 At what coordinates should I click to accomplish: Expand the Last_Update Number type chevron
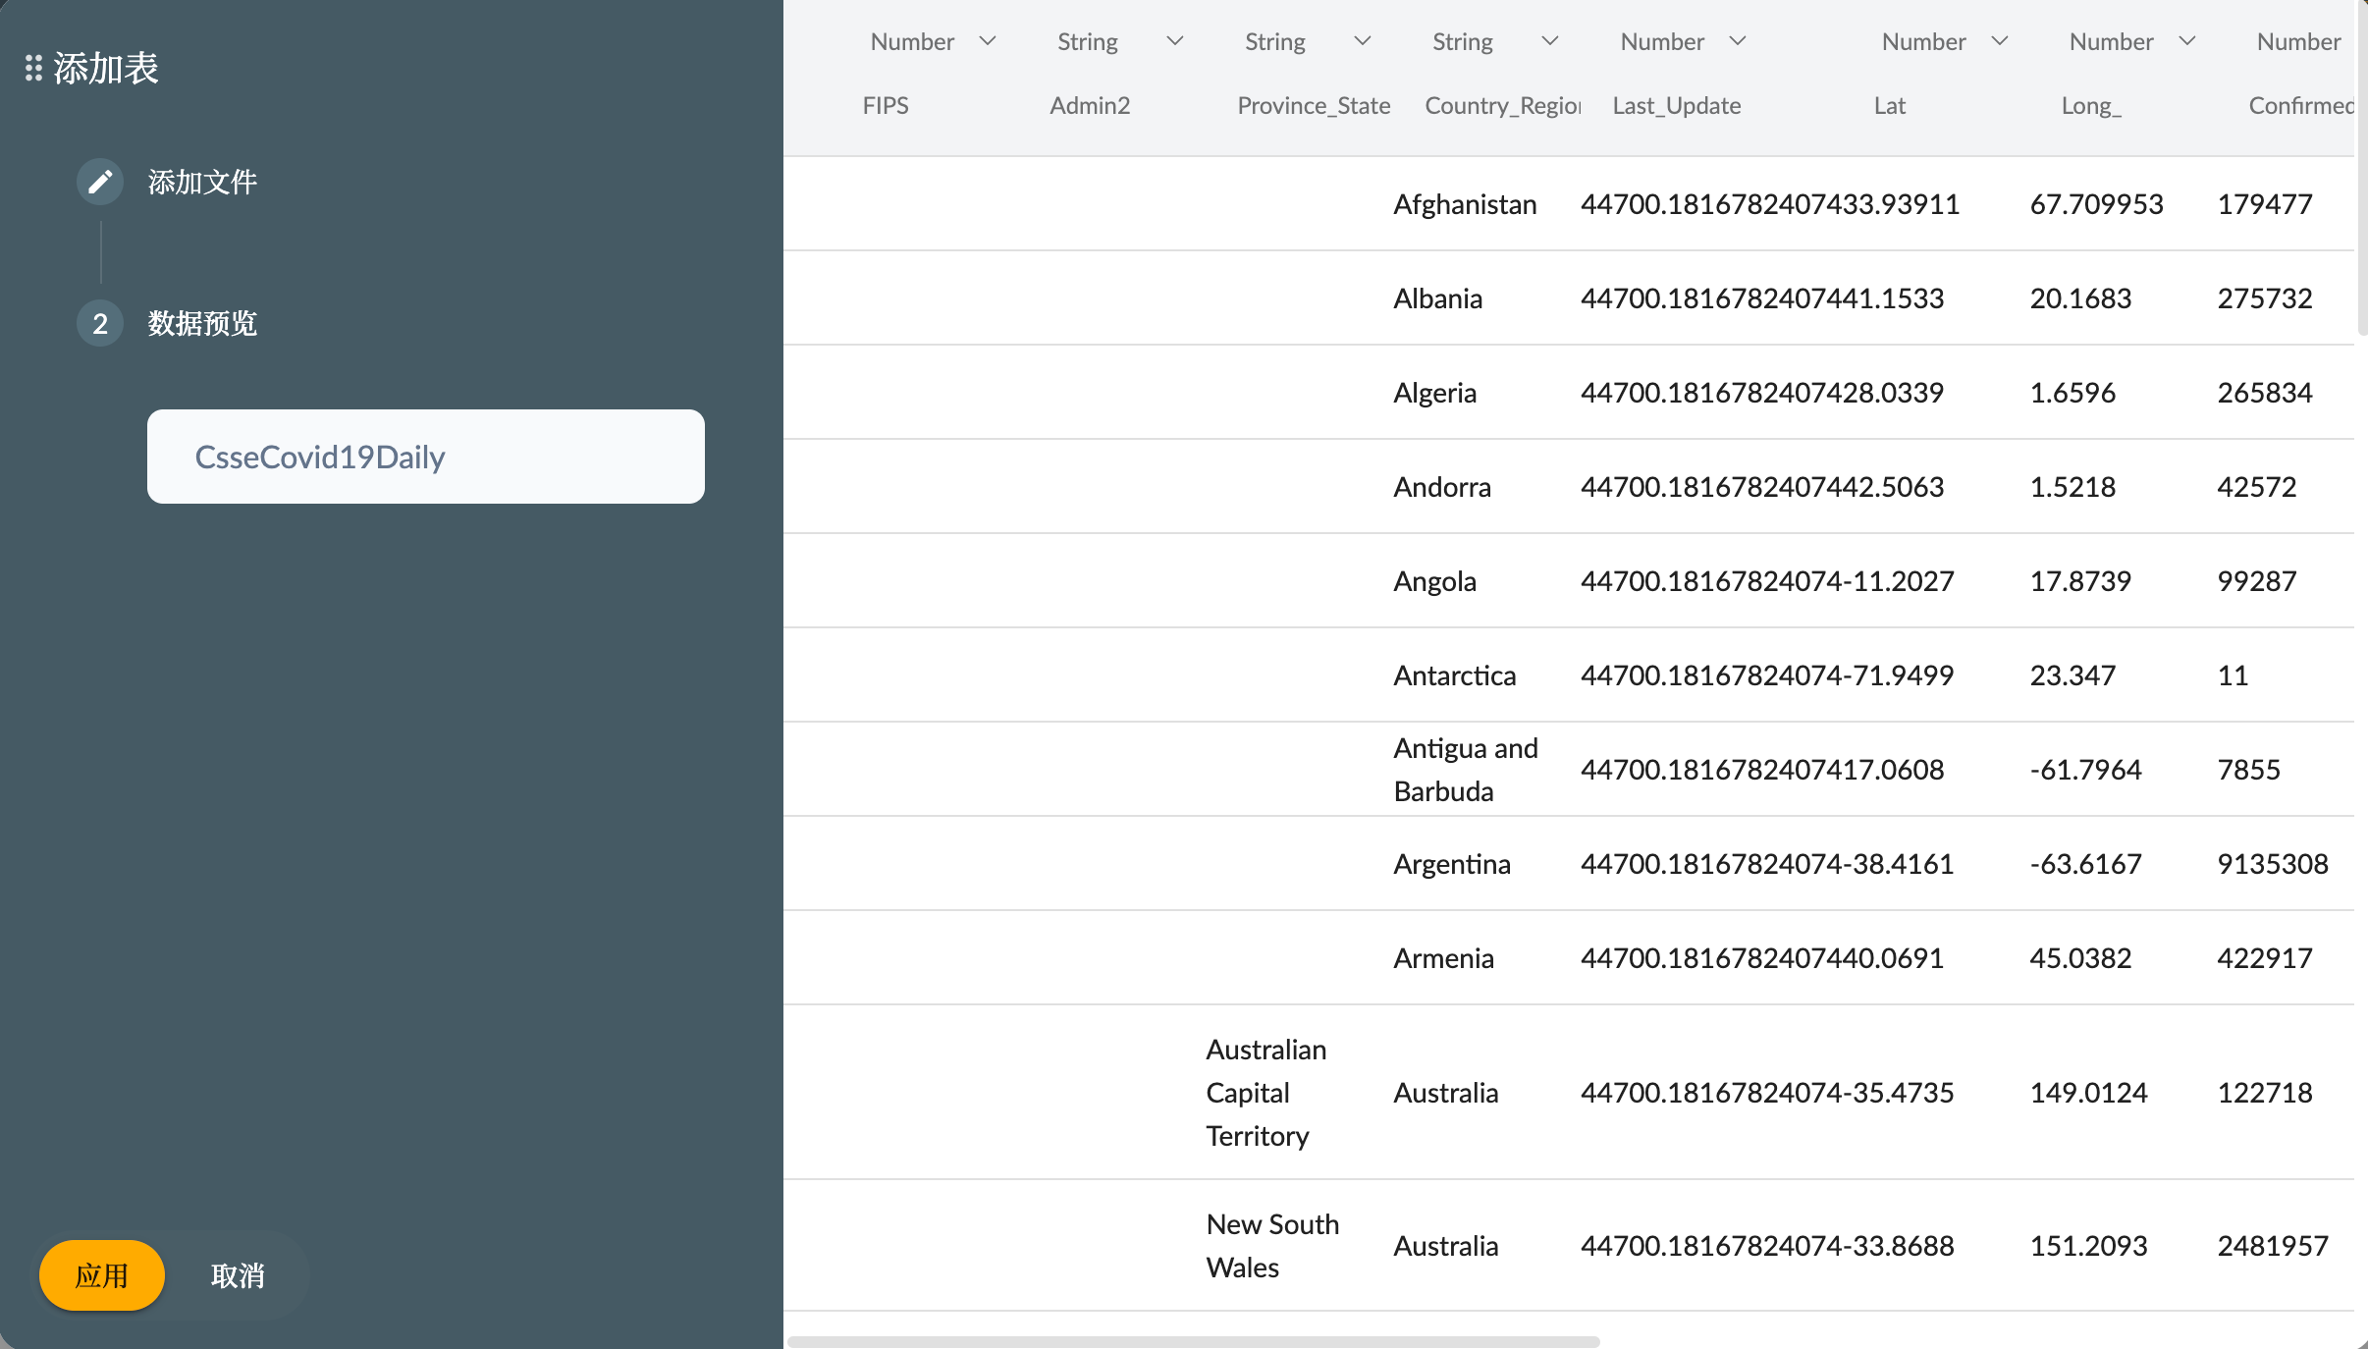click(1737, 41)
